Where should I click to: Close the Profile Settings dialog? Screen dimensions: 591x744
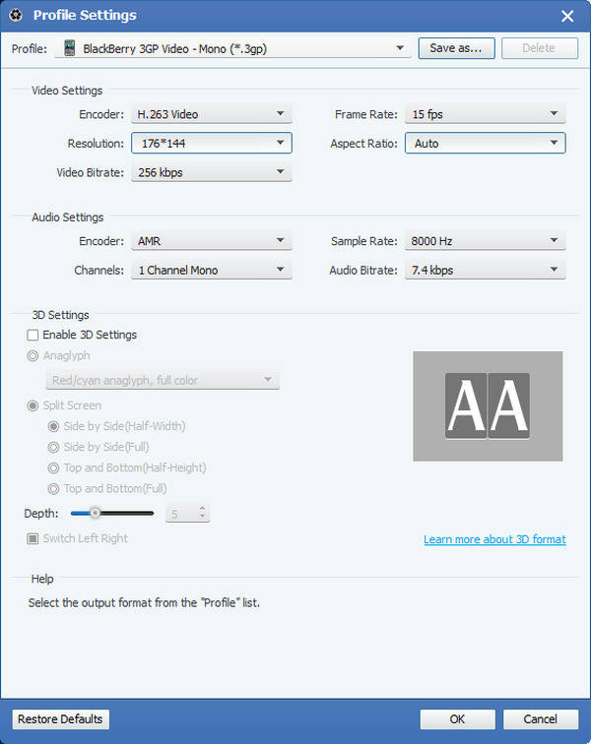click(567, 16)
